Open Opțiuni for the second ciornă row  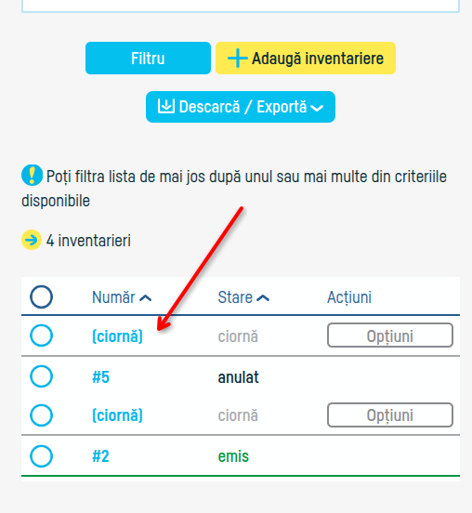click(x=390, y=415)
